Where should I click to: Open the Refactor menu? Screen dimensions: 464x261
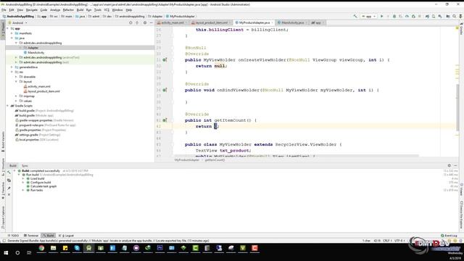click(x=68, y=10)
